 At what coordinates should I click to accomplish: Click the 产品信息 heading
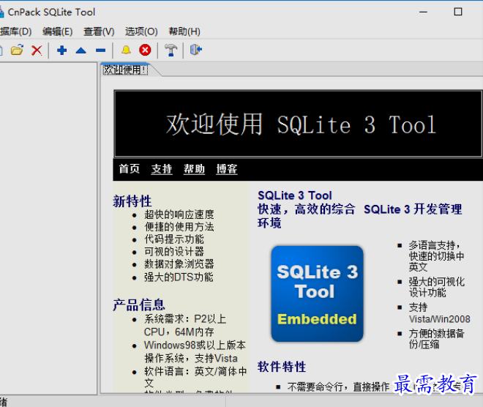(139, 305)
